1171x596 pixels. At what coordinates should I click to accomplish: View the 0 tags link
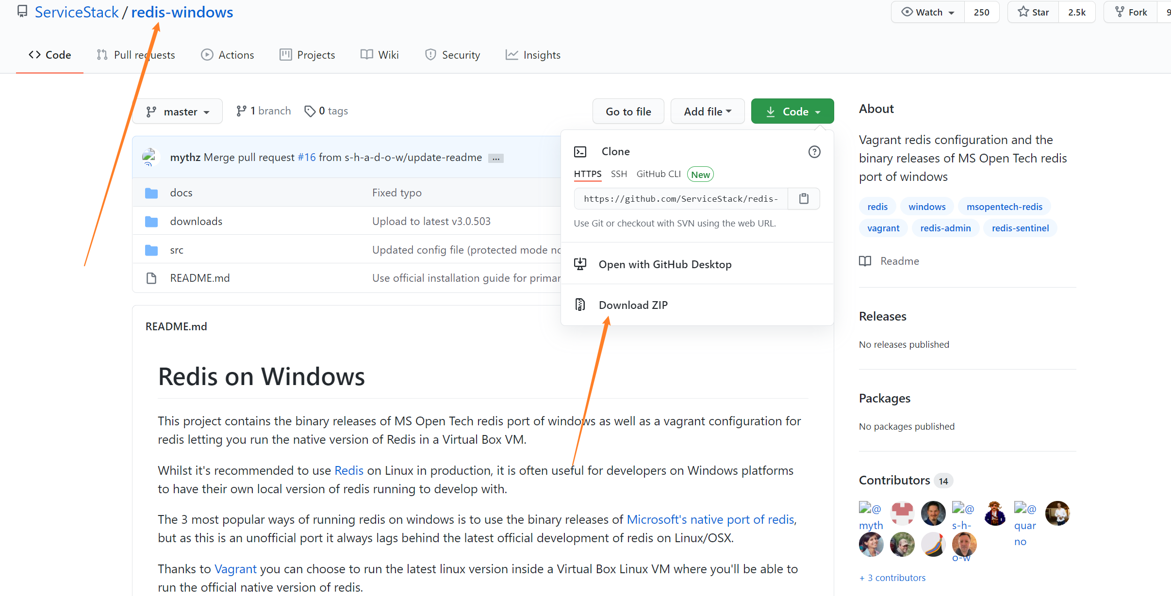(x=326, y=111)
